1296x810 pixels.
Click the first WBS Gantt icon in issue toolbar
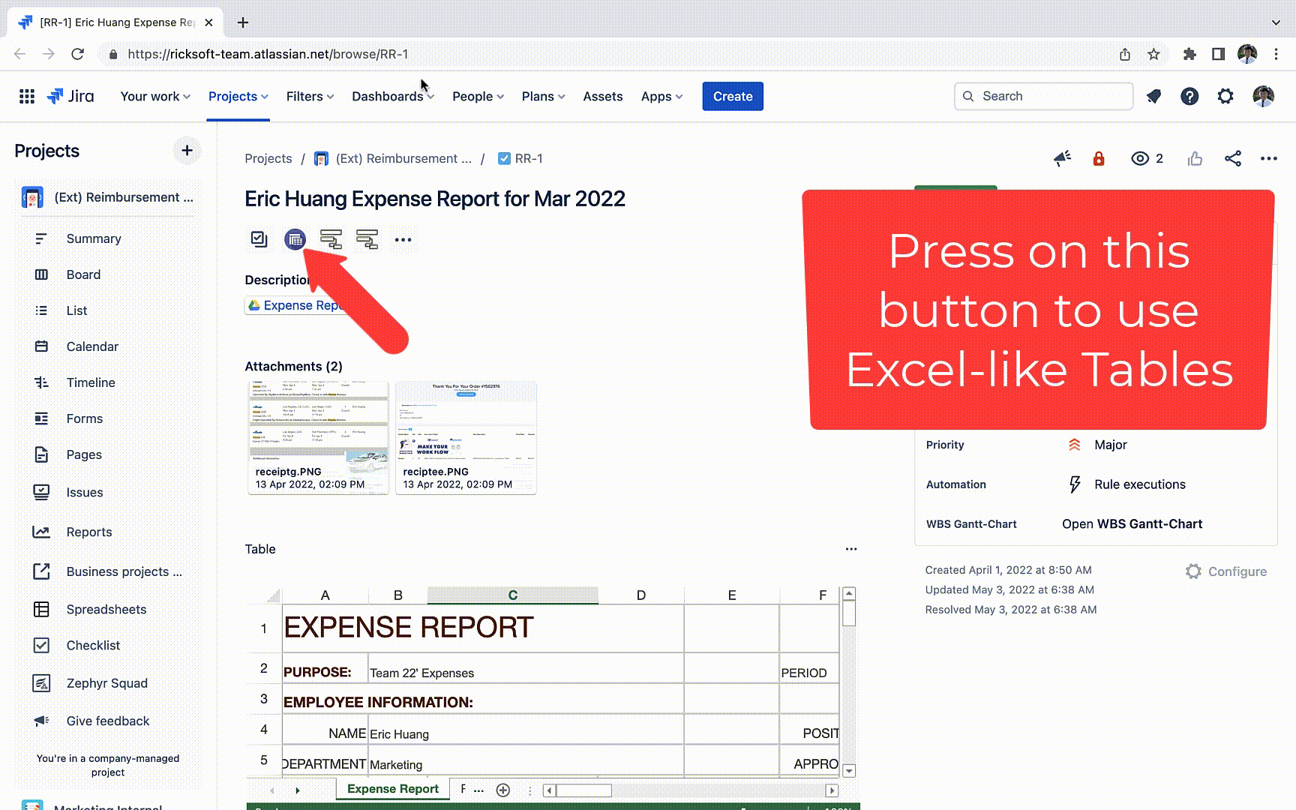coord(331,239)
